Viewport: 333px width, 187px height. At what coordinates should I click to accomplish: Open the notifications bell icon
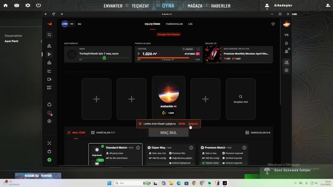(x=286, y=43)
